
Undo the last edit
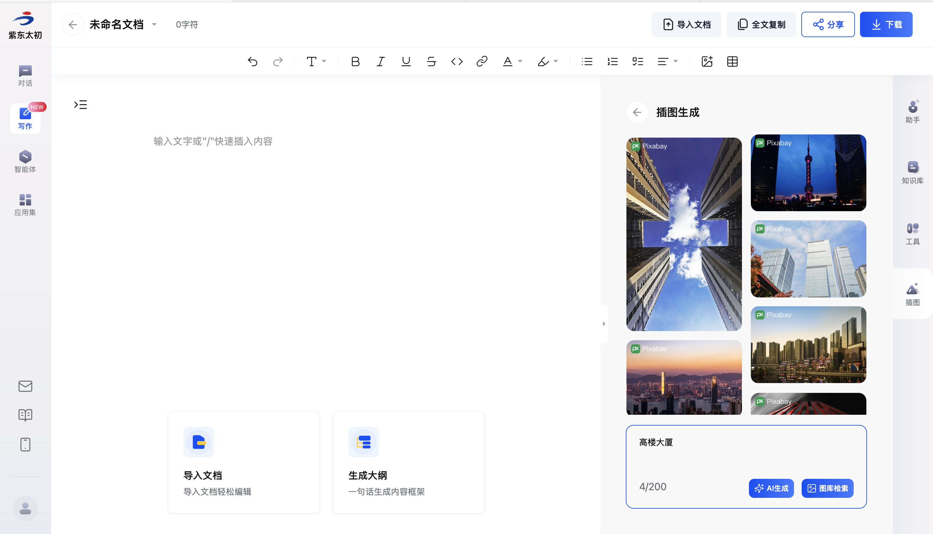(253, 61)
